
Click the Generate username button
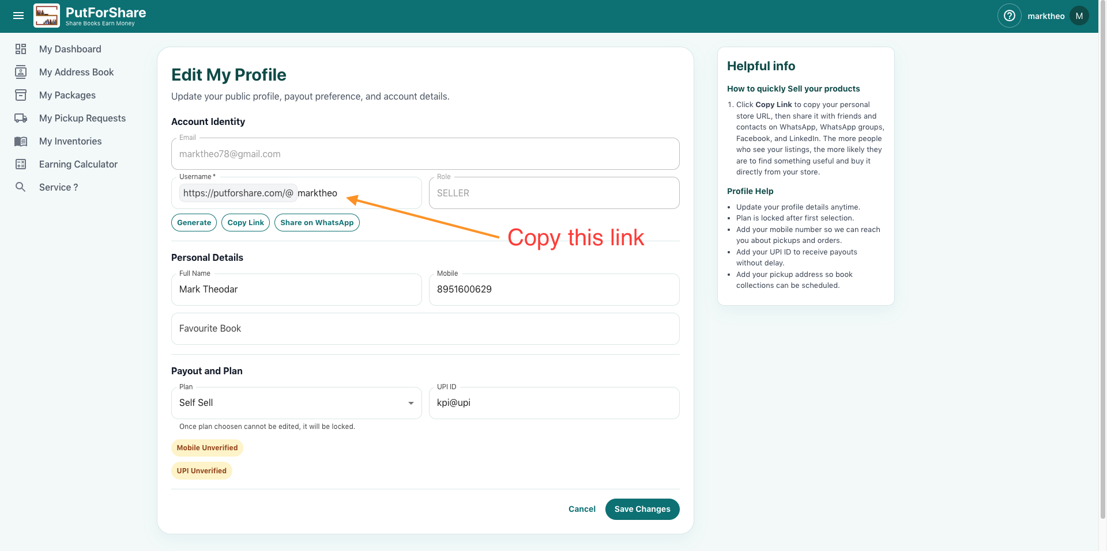(x=194, y=223)
